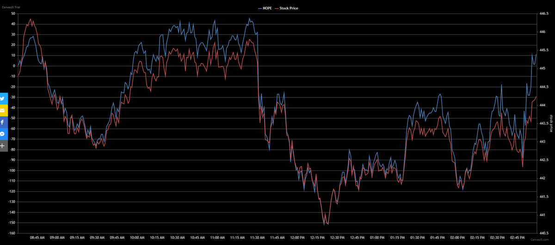Image resolution: width=555 pixels, height=245 pixels.
Task: Share the chart on Facebook
Action: point(4,122)
